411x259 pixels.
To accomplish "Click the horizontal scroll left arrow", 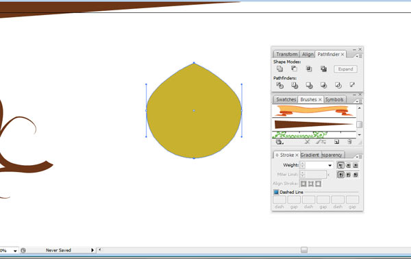I will (99, 250).
